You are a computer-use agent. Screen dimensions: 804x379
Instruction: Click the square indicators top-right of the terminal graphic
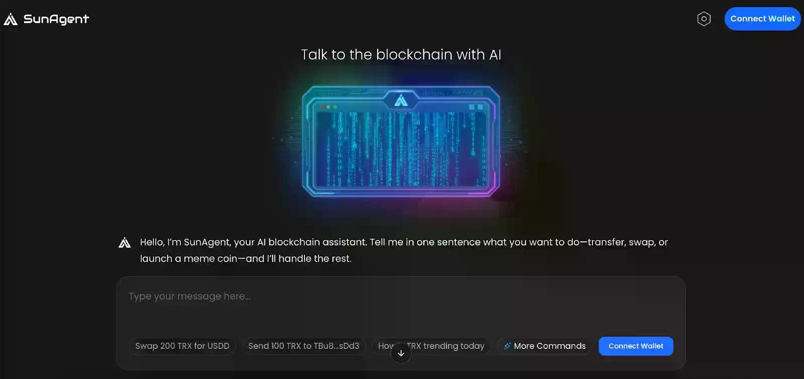click(475, 107)
